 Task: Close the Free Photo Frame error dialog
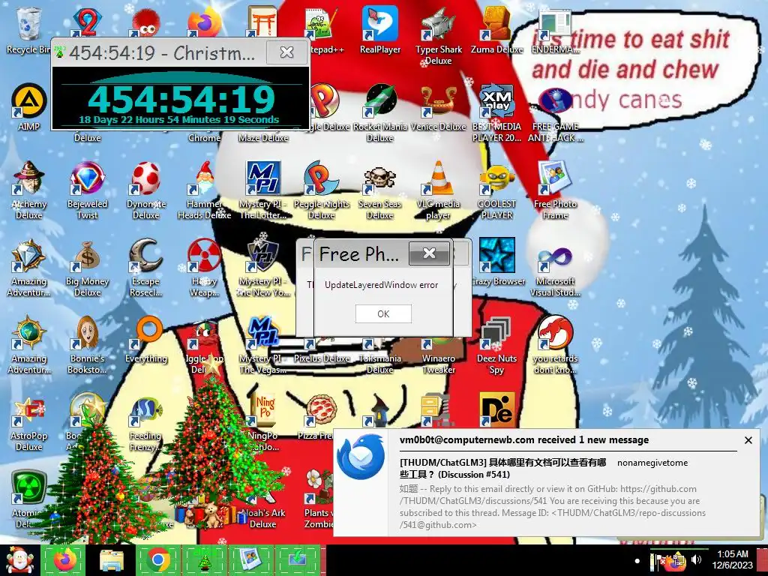click(x=429, y=253)
